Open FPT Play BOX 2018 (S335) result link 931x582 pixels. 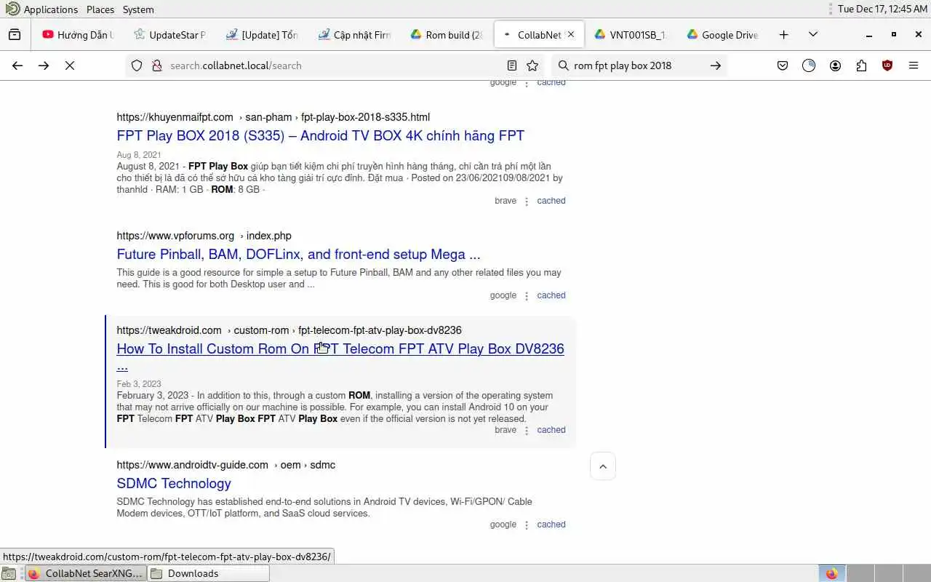320,136
